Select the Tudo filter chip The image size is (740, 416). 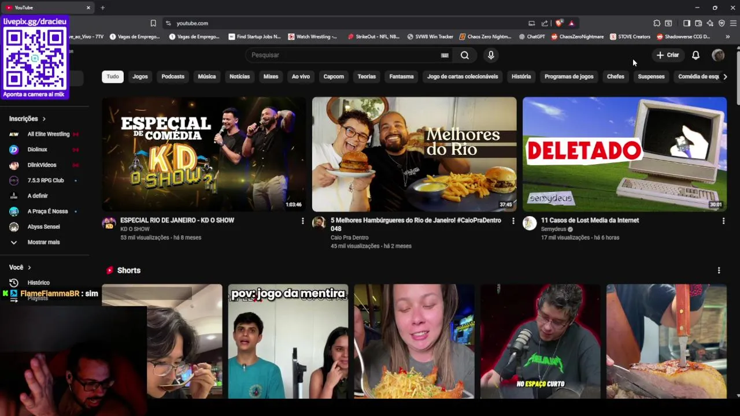tap(113, 76)
